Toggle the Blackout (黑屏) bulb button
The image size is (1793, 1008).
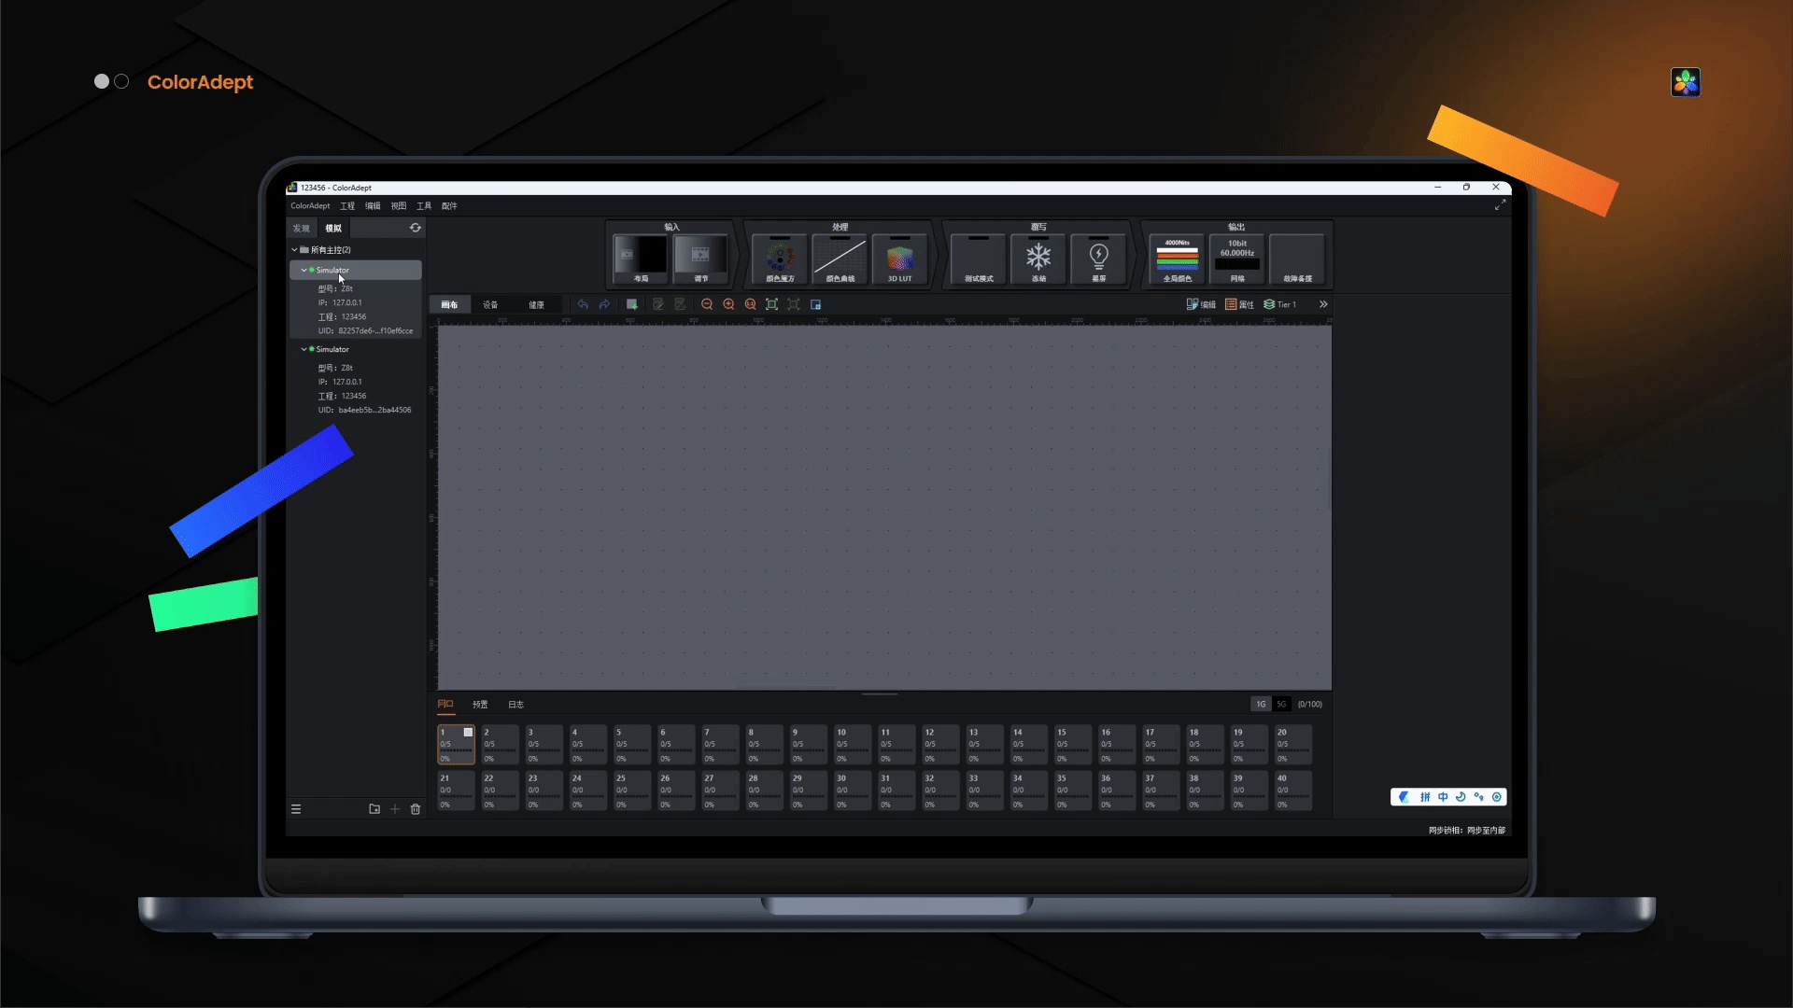[x=1098, y=259]
